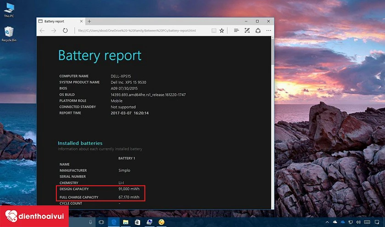
Task: Close the Edge window
Action: [269, 22]
